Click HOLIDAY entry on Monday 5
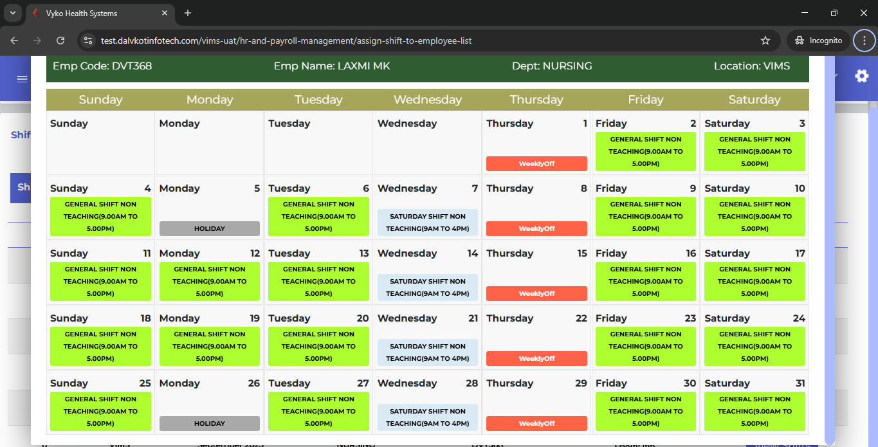The image size is (878, 447). (x=209, y=229)
